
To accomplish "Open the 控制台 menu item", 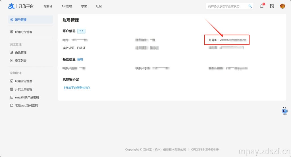I will coord(48,6).
